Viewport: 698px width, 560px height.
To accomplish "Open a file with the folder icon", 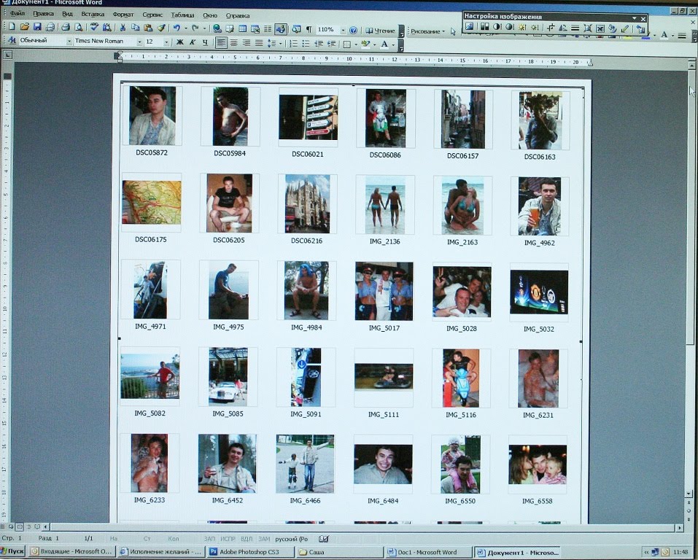I will pyautogui.click(x=25, y=27).
